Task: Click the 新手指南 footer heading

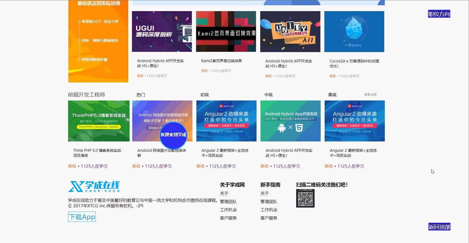Action: (x=270, y=185)
